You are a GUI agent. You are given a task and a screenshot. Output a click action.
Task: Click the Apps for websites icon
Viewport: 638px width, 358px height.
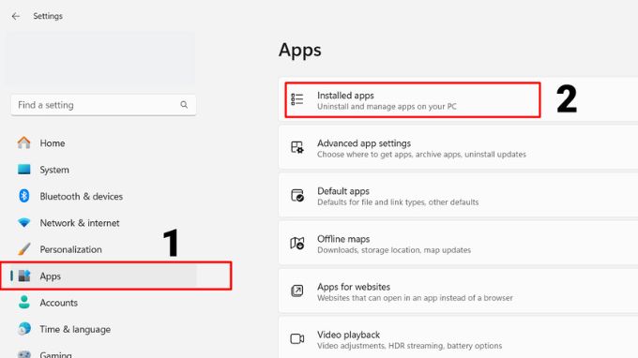(x=297, y=291)
